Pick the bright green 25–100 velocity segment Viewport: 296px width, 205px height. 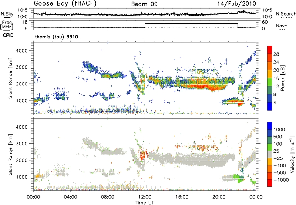click(x=270, y=147)
